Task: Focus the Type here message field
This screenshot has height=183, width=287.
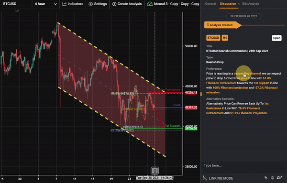Action: 243,165
